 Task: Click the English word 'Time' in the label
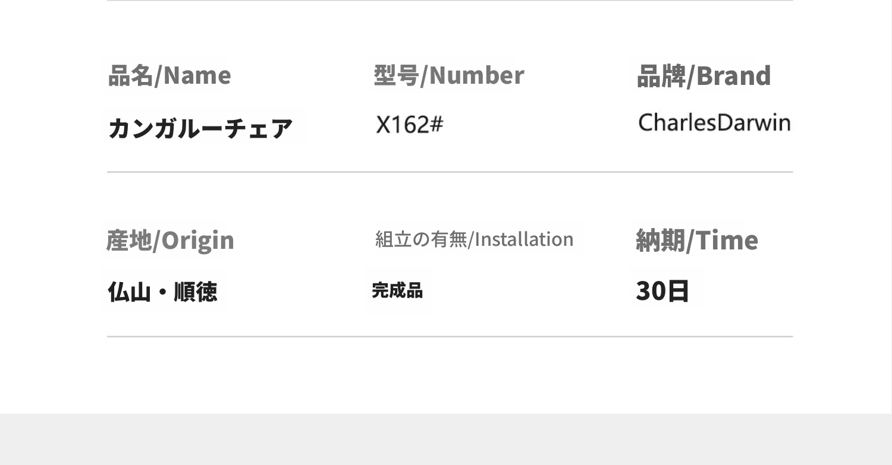click(727, 240)
